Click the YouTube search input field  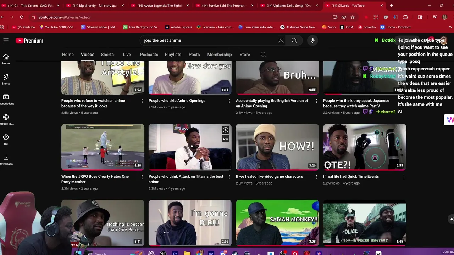(209, 40)
